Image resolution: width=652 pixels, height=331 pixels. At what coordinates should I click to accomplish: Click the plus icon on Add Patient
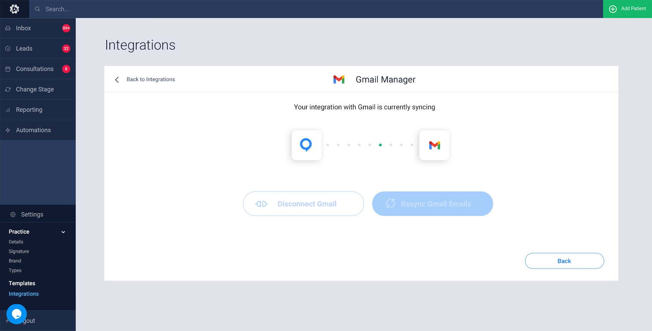tap(613, 9)
